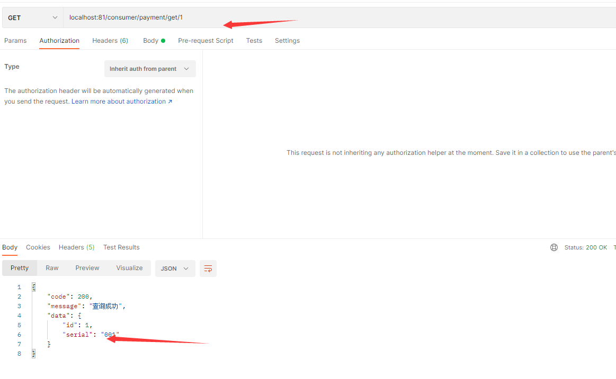Click the Type label
Viewport: 616px width, 379px height.
pos(12,67)
